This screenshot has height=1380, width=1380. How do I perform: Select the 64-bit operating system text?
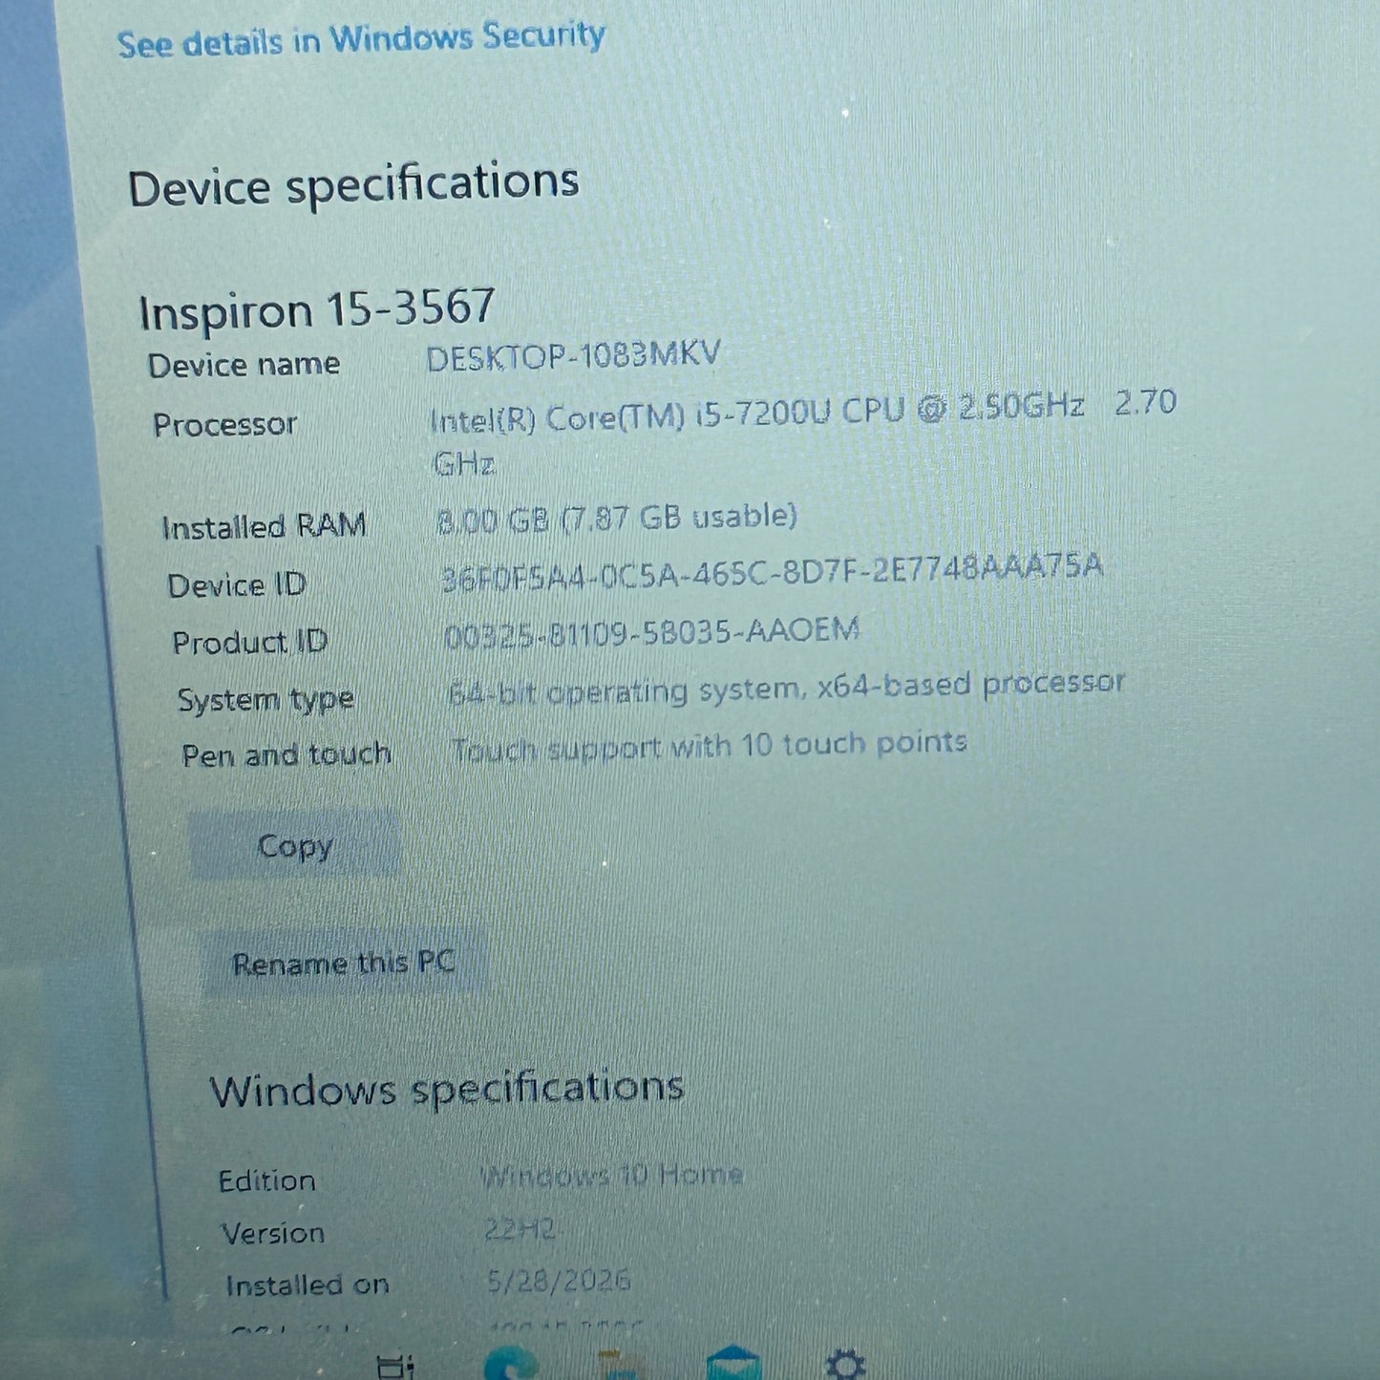(x=787, y=688)
